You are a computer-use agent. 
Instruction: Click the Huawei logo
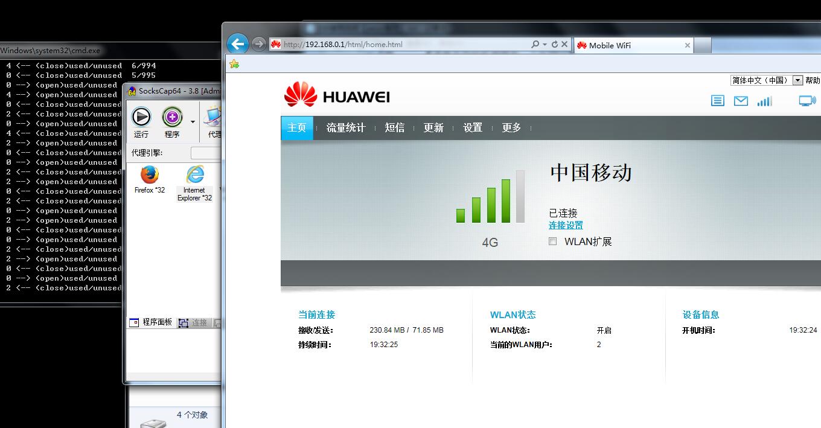click(337, 96)
